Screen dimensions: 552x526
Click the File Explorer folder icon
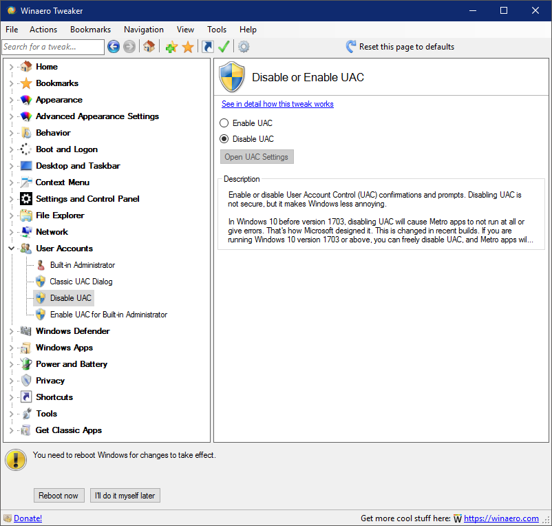pos(26,215)
